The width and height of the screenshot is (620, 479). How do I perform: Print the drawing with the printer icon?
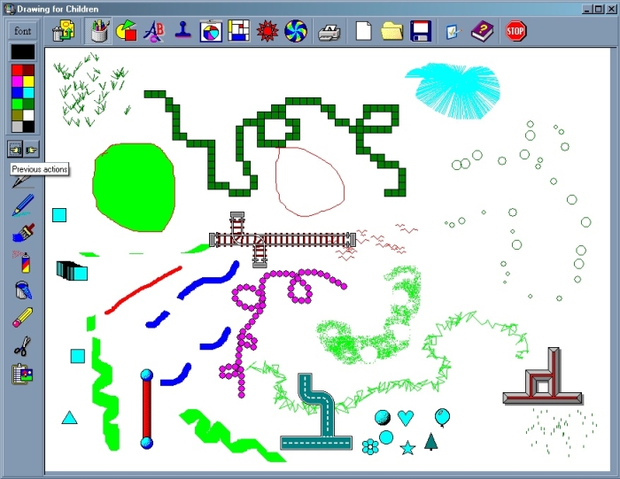[329, 32]
